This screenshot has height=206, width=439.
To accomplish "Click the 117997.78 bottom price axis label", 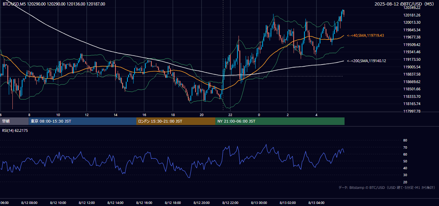I will click(412, 111).
